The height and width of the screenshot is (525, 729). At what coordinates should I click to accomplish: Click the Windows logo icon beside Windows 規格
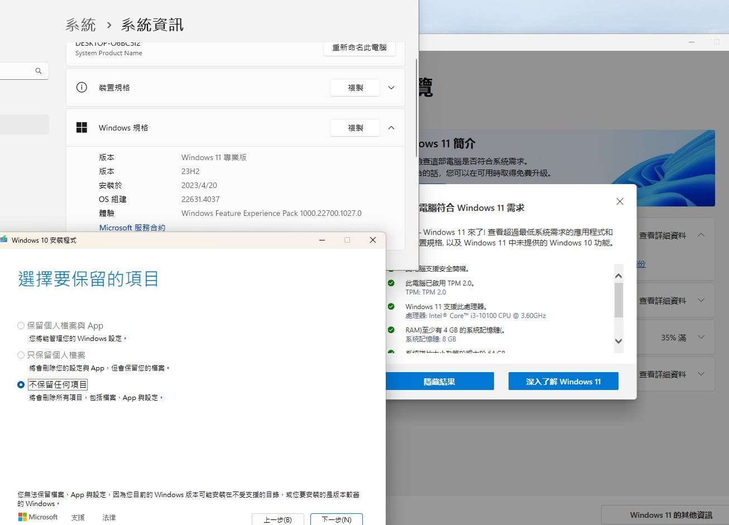point(81,128)
